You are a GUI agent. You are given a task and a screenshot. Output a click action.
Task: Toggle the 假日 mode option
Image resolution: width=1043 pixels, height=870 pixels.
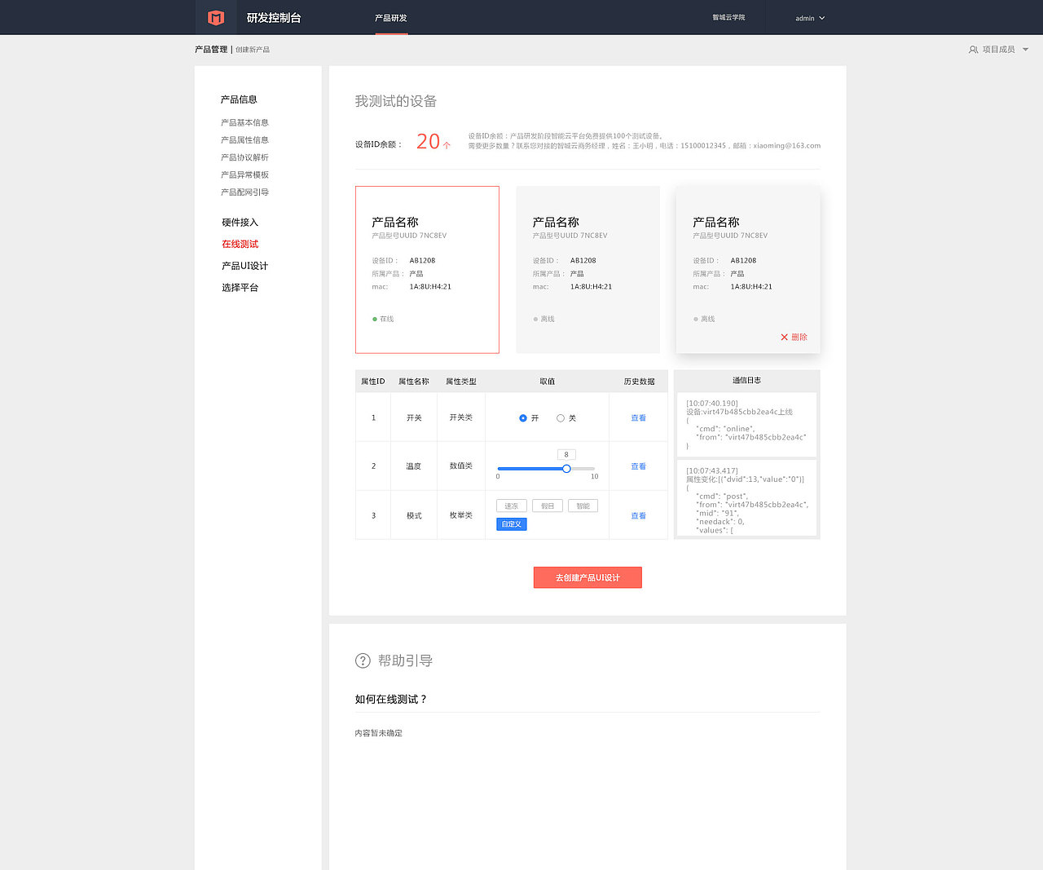point(548,506)
